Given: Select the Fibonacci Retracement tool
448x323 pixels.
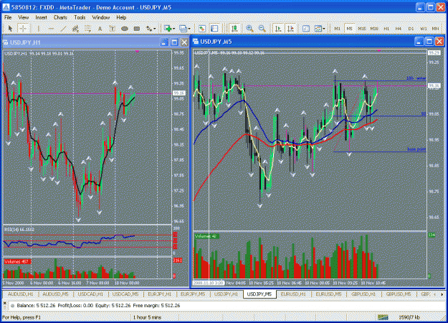Looking at the screenshot, I should [87, 29].
